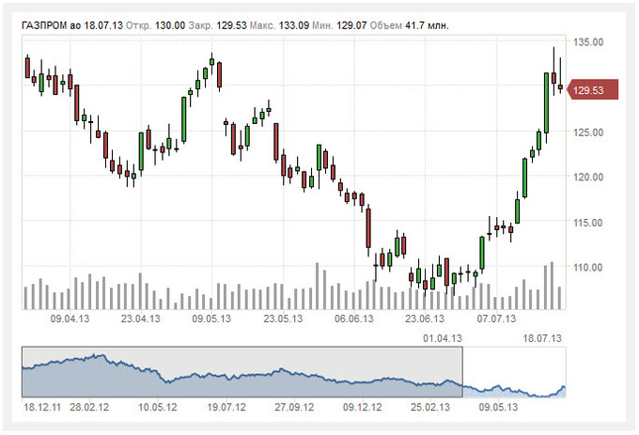Click the 23.05.13 date axis label
The width and height of the screenshot is (639, 435).
click(x=283, y=318)
